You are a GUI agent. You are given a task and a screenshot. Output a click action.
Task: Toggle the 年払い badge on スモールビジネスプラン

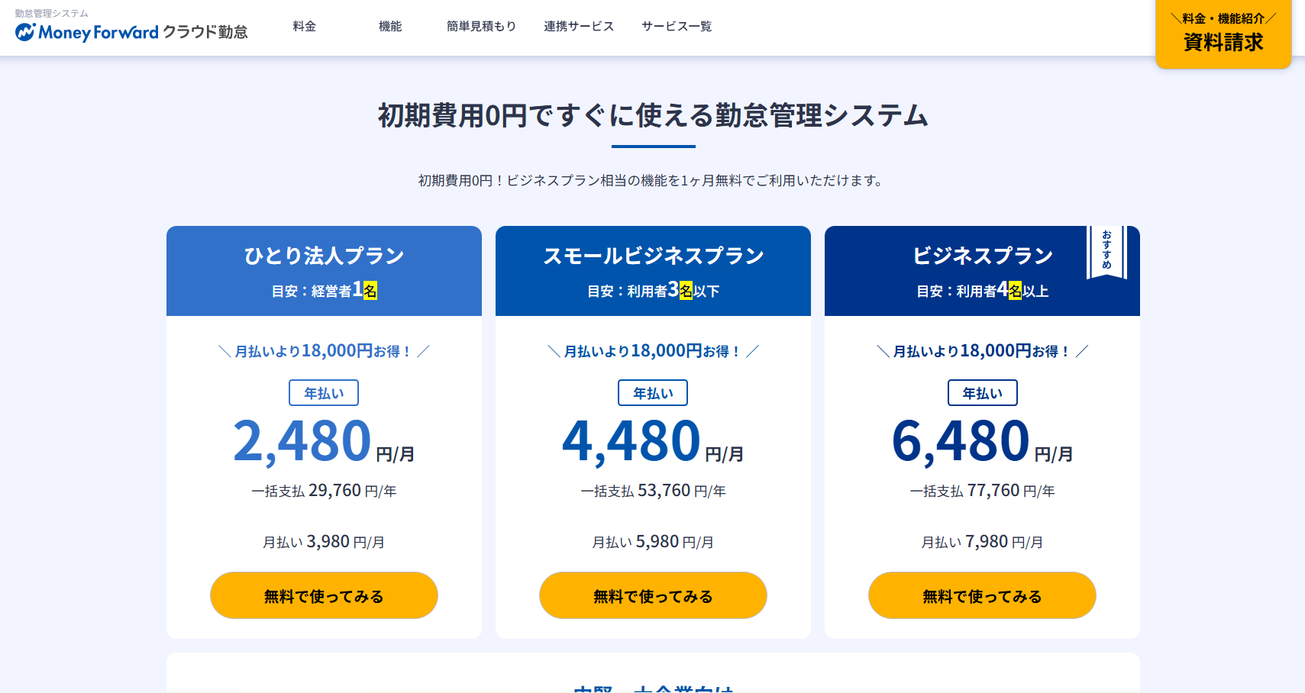[x=653, y=392]
